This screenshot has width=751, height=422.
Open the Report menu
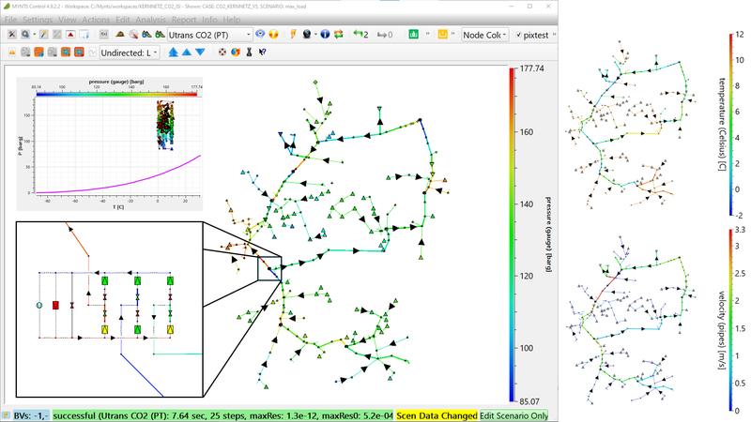click(184, 20)
